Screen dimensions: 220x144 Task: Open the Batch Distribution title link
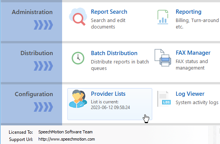114,53
